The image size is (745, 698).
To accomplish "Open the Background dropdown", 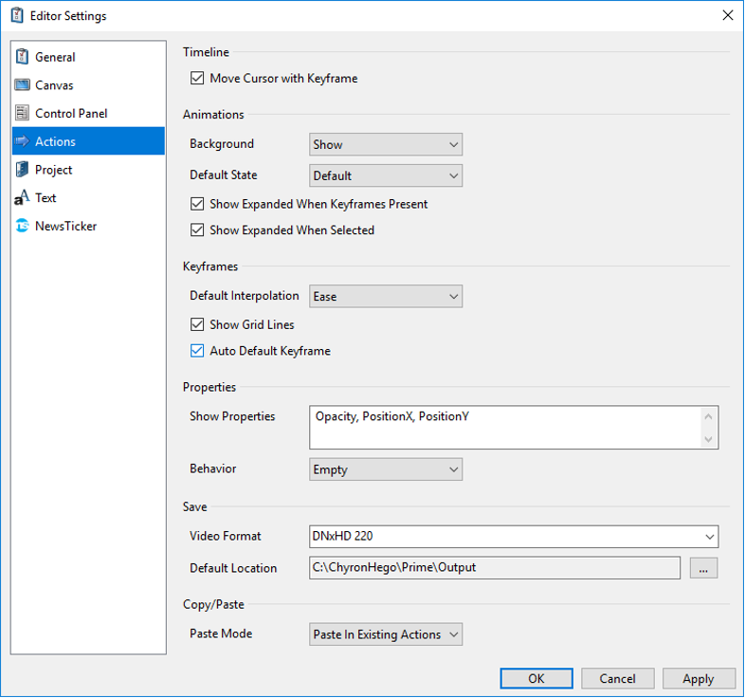I will point(386,144).
